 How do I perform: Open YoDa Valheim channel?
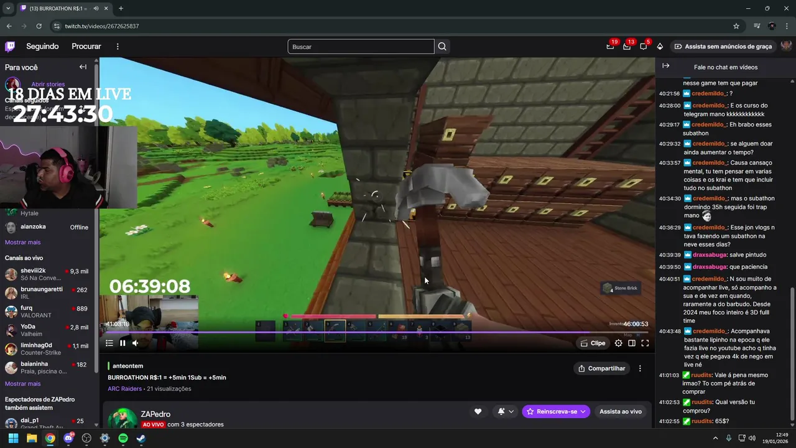pos(47,330)
